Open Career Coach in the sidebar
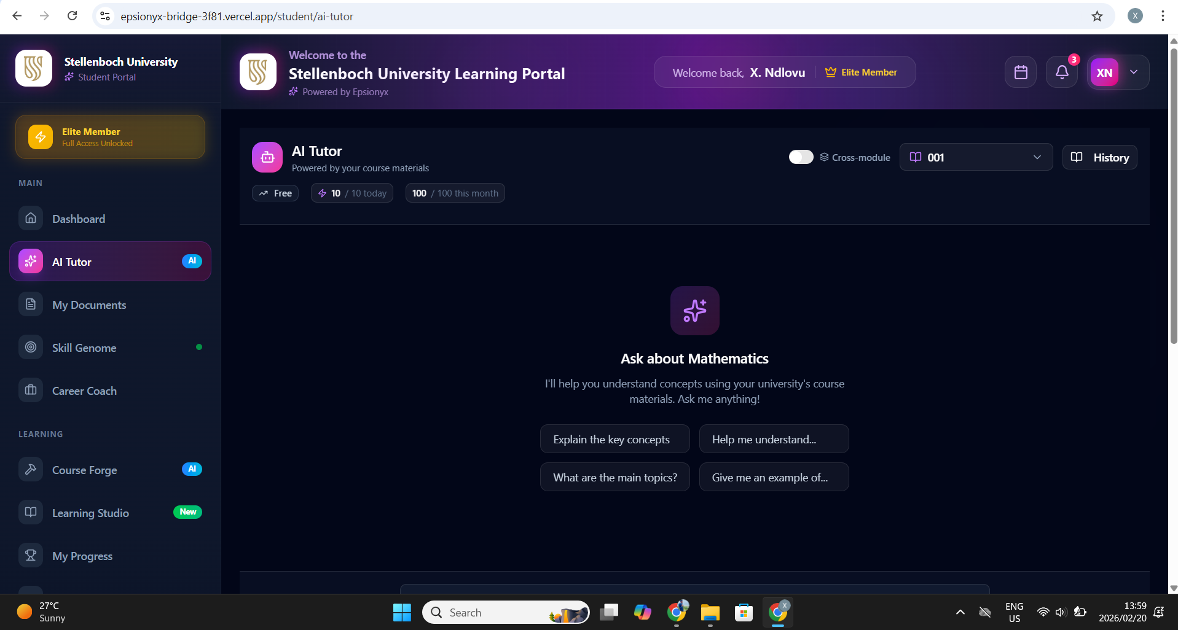 click(110, 391)
